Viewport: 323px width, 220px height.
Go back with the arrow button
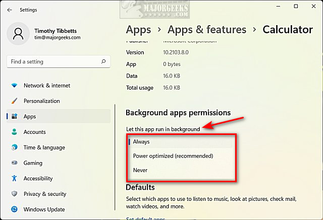(x=10, y=10)
